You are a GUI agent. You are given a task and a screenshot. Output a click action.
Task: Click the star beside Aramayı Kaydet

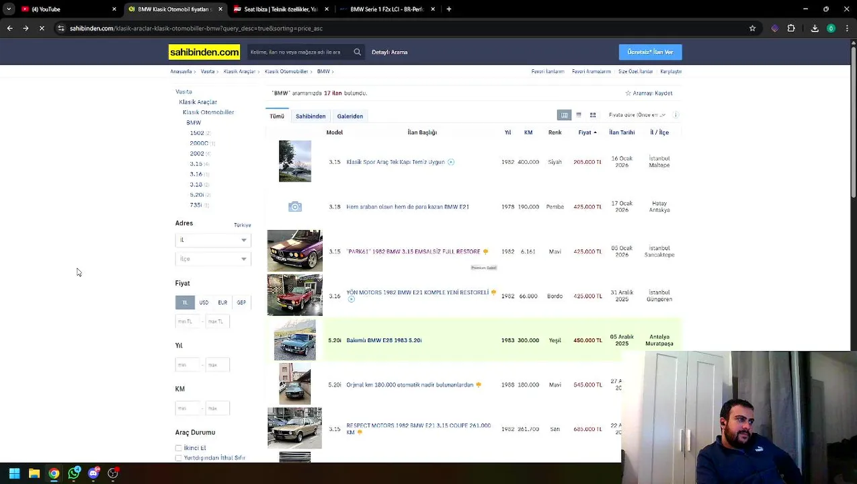point(628,93)
